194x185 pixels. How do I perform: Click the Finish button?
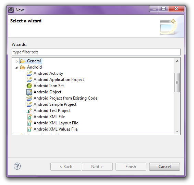click(x=131, y=167)
